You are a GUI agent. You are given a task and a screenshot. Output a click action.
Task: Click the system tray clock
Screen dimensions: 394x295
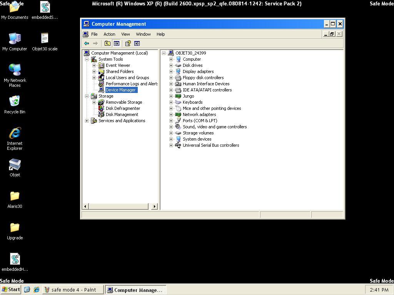click(379, 290)
